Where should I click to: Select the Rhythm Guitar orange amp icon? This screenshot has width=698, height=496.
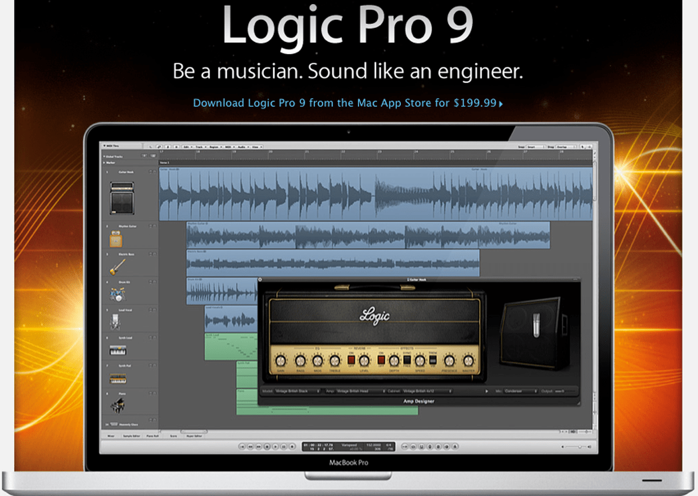coord(117,239)
